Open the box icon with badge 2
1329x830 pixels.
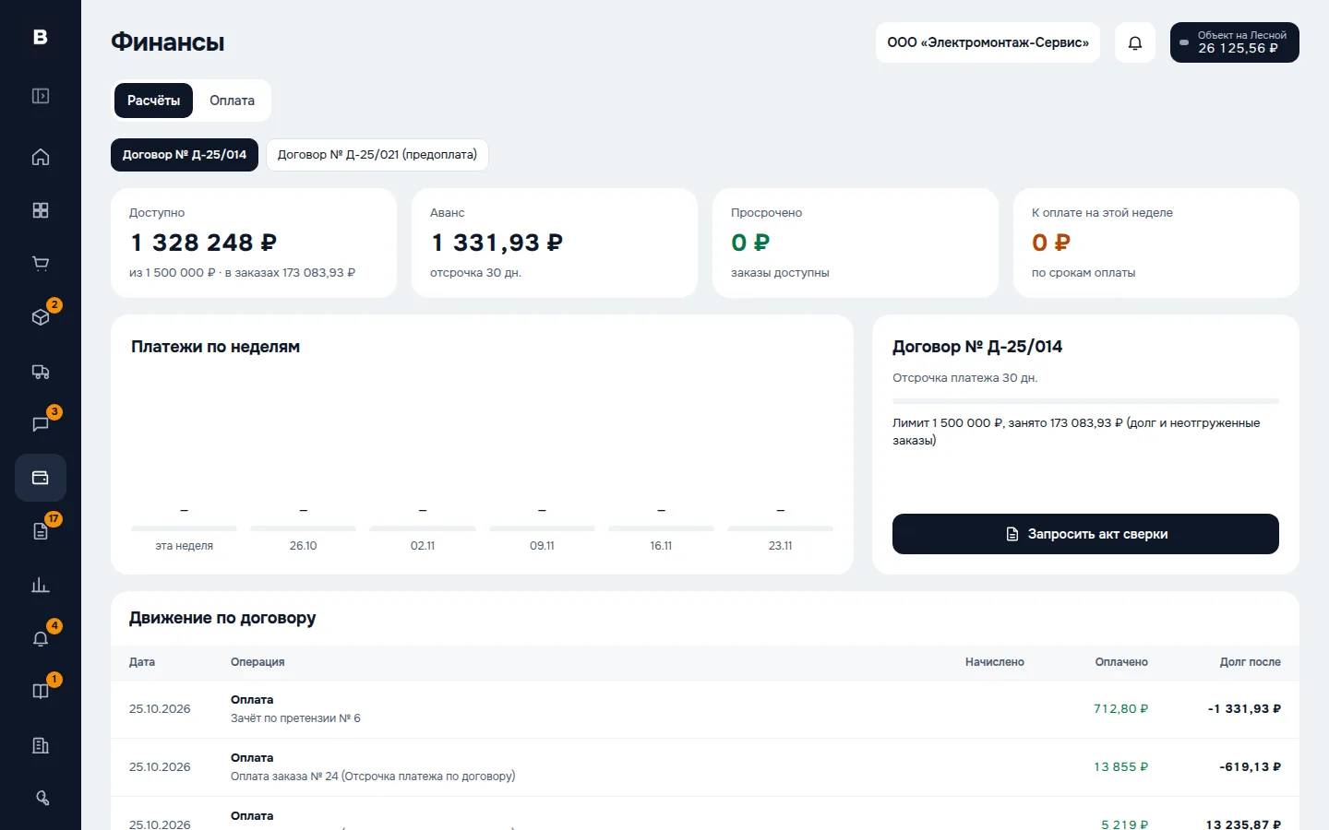click(x=41, y=317)
